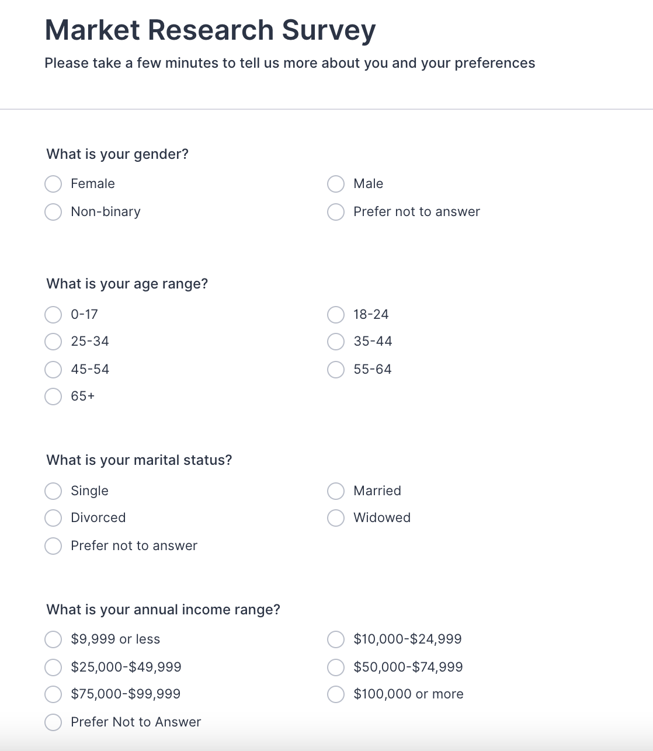This screenshot has height=751, width=653.
Task: Select $100,000 or more income
Action: click(x=336, y=694)
